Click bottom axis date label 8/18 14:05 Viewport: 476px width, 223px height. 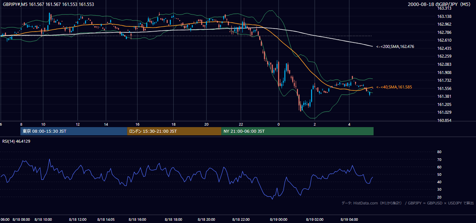pos(106,220)
